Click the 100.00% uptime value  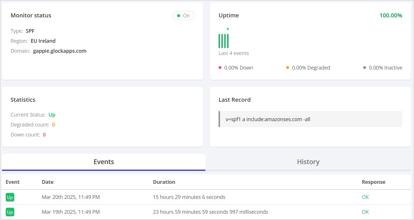click(391, 15)
